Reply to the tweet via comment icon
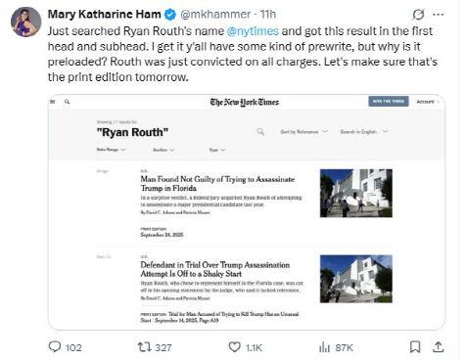 coord(55,346)
